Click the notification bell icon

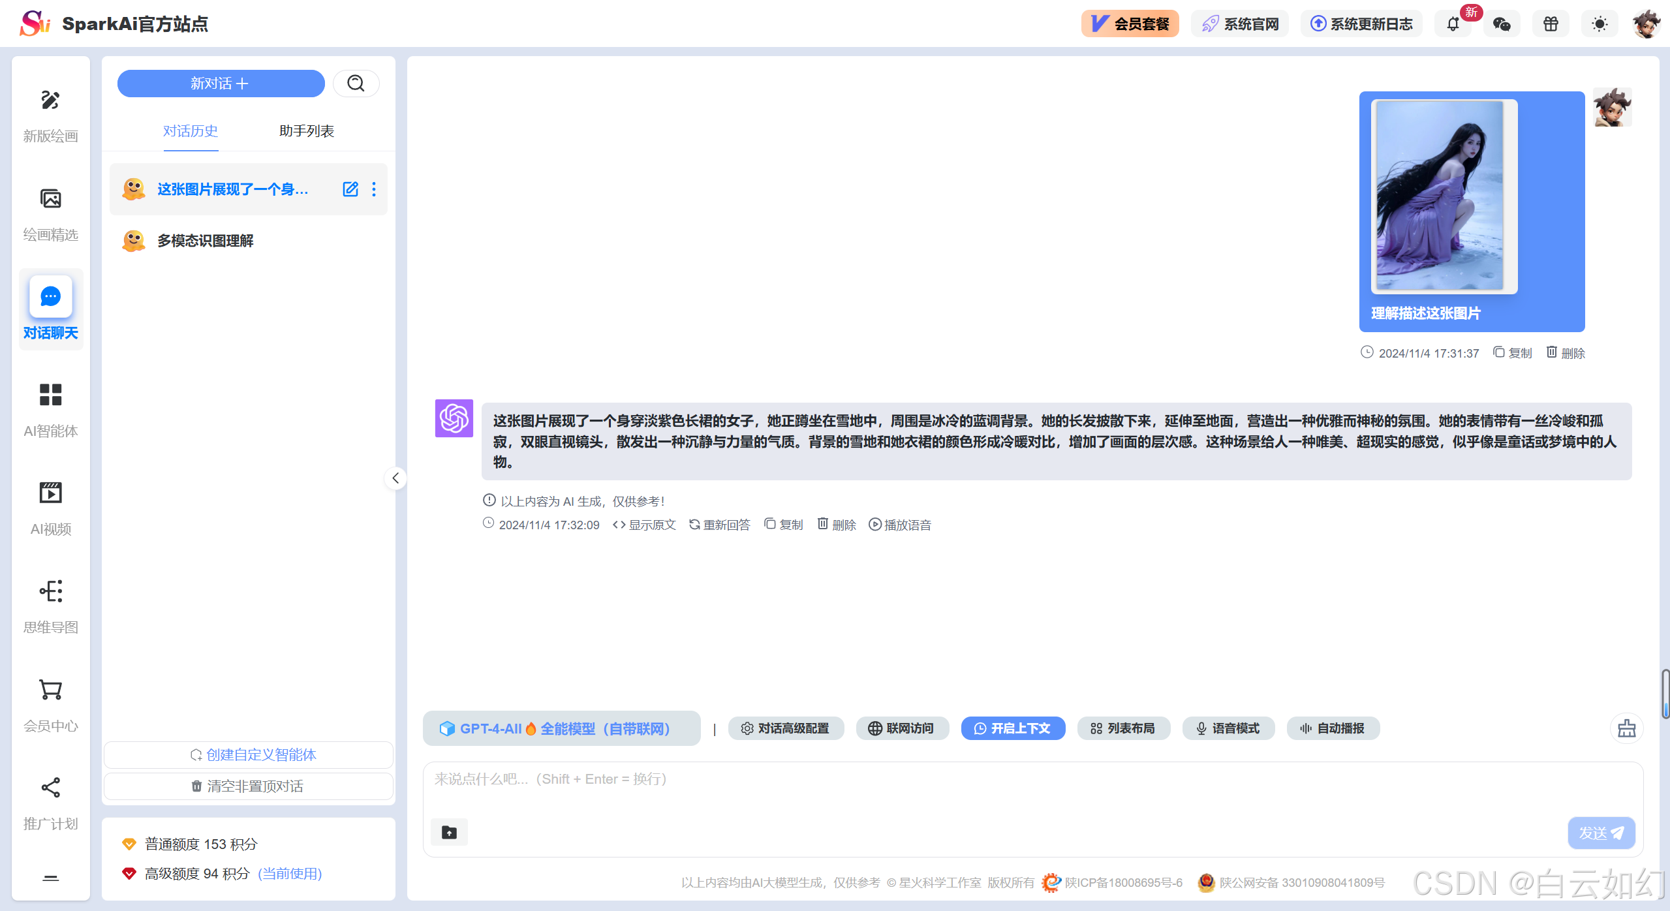pos(1453,25)
